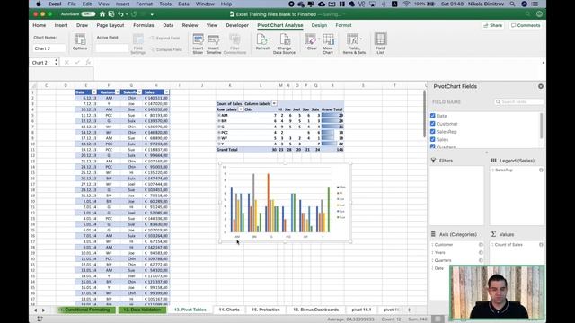Open sheet pivot 16.1
The image size is (575, 323).
pos(361,310)
